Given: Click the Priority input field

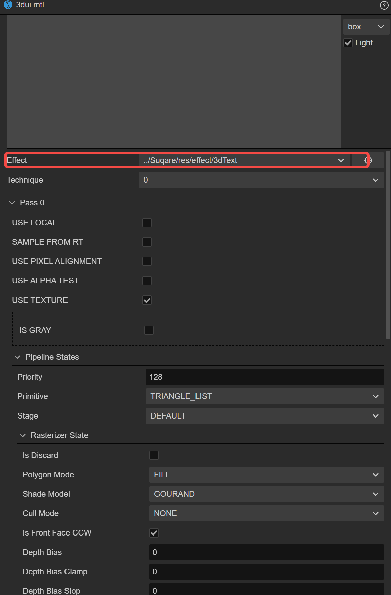Looking at the screenshot, I should [264, 377].
